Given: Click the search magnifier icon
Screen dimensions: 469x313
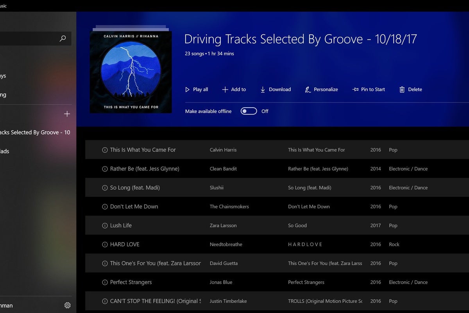Looking at the screenshot, I should [x=63, y=38].
